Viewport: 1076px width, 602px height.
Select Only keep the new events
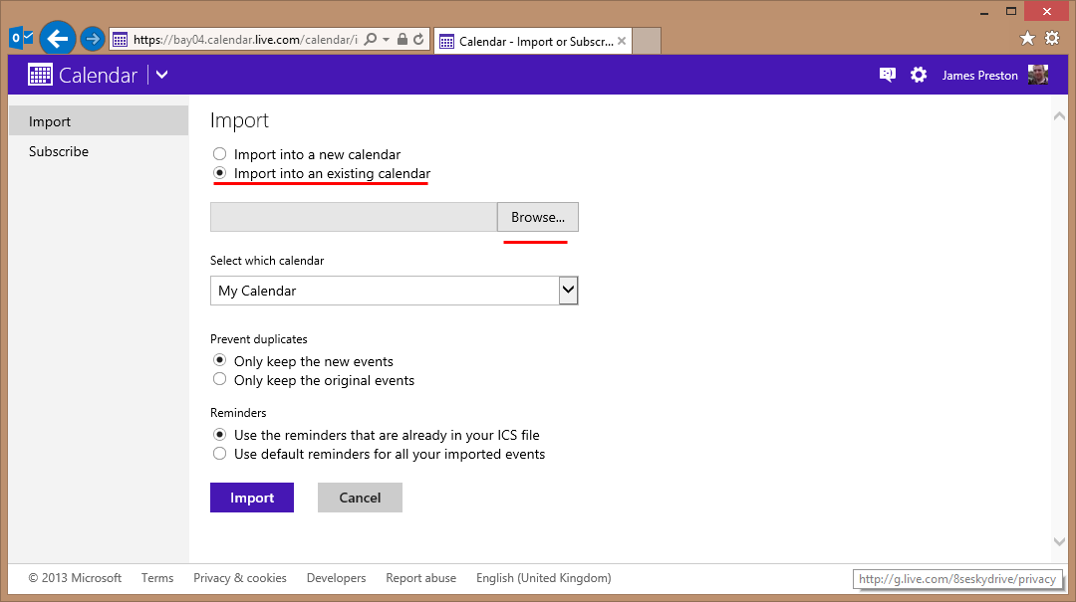pos(219,360)
